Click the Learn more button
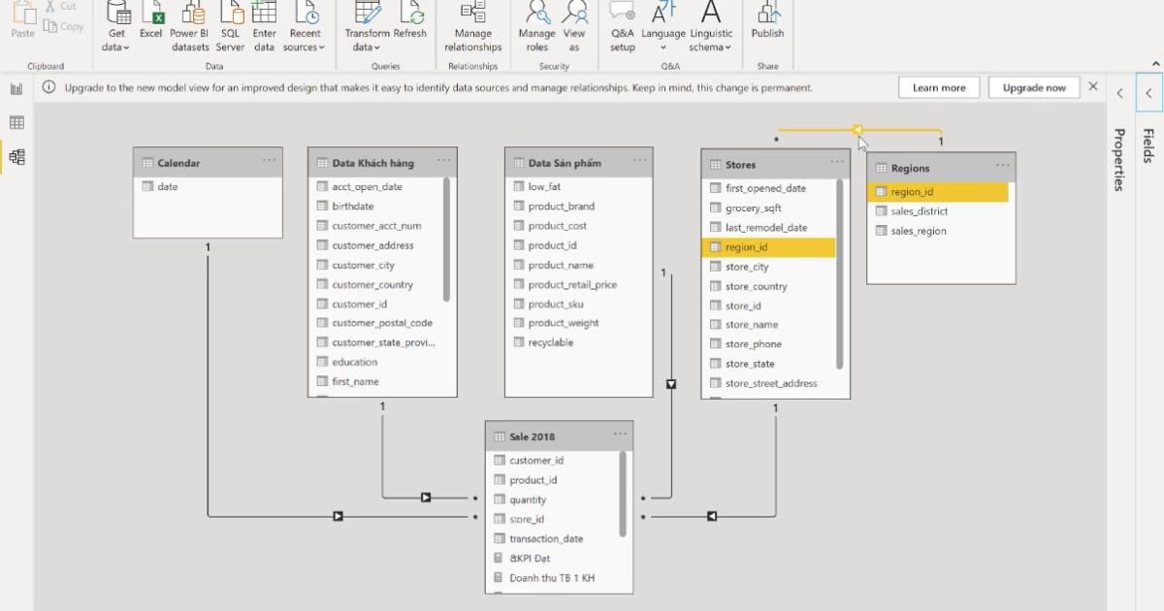 (937, 86)
